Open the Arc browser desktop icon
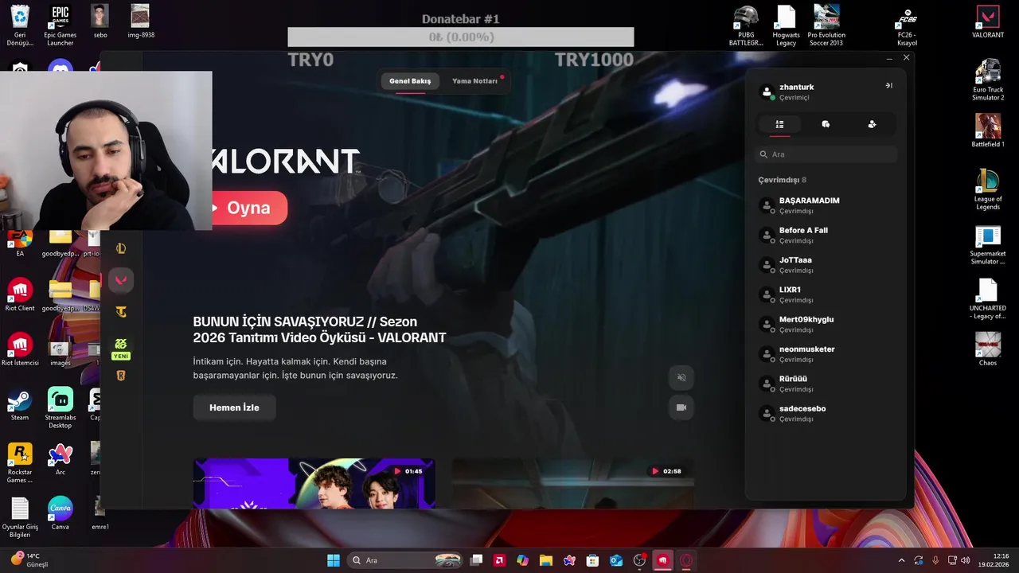This screenshot has height=573, width=1019. click(60, 458)
